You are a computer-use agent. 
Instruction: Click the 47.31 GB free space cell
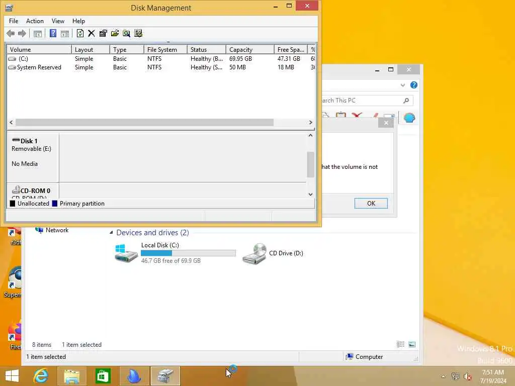coord(289,59)
